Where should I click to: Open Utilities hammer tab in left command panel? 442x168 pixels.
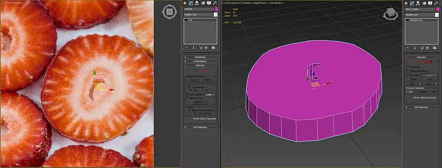click(215, 3)
